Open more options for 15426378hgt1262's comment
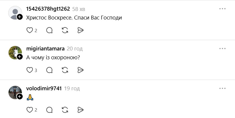The image size is (235, 118). coord(222,9)
